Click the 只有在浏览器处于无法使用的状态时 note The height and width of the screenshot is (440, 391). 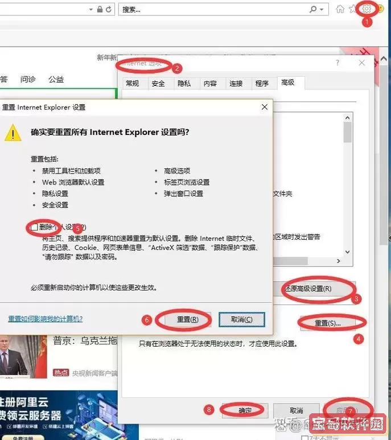tap(218, 343)
